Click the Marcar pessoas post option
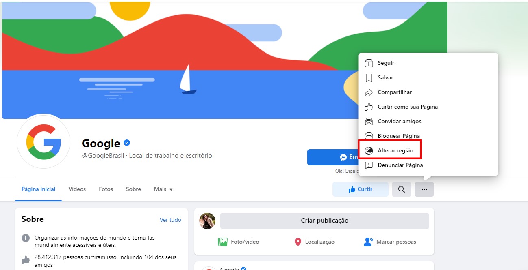The width and height of the screenshot is (528, 270). click(x=390, y=242)
